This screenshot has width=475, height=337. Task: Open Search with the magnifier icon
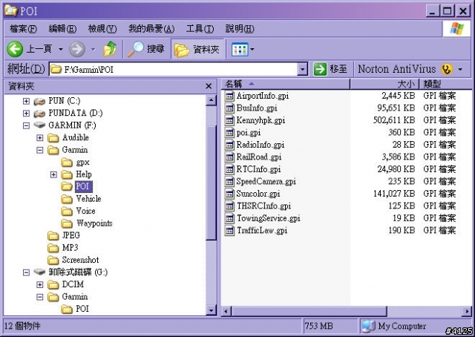coord(135,49)
